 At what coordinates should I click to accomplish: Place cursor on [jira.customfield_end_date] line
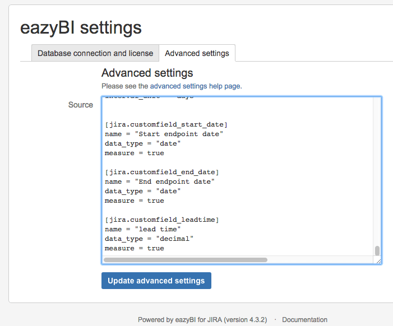point(162,172)
